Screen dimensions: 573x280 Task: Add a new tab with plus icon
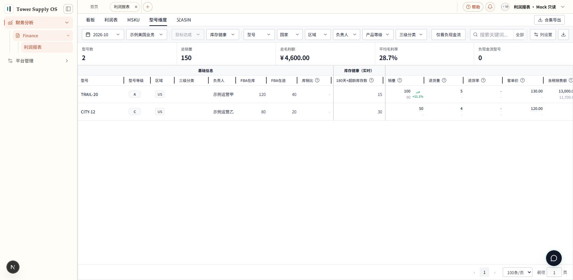pyautogui.click(x=148, y=7)
